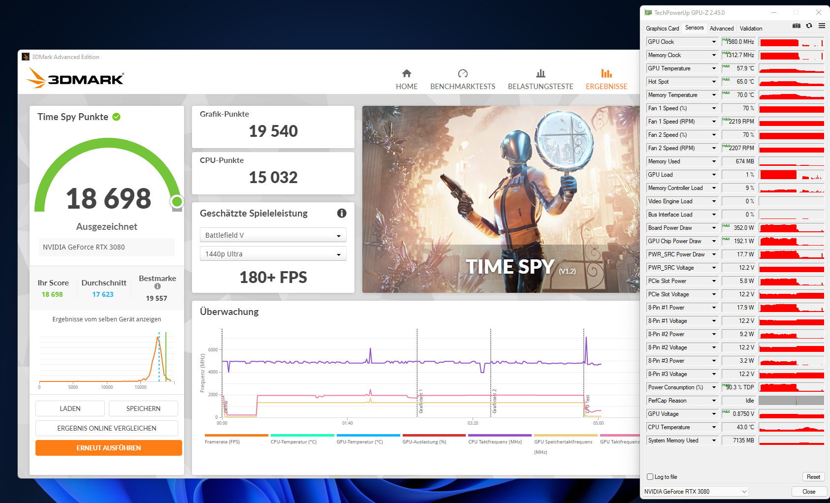Viewport: 830px width, 503px height.
Task: Click the Time Spy benchmark artwork
Action: pos(501,199)
